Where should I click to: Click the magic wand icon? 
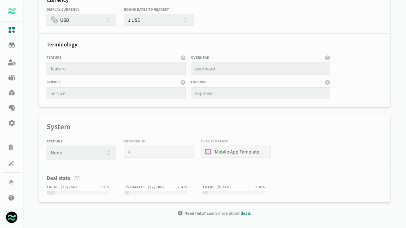[x=12, y=164]
